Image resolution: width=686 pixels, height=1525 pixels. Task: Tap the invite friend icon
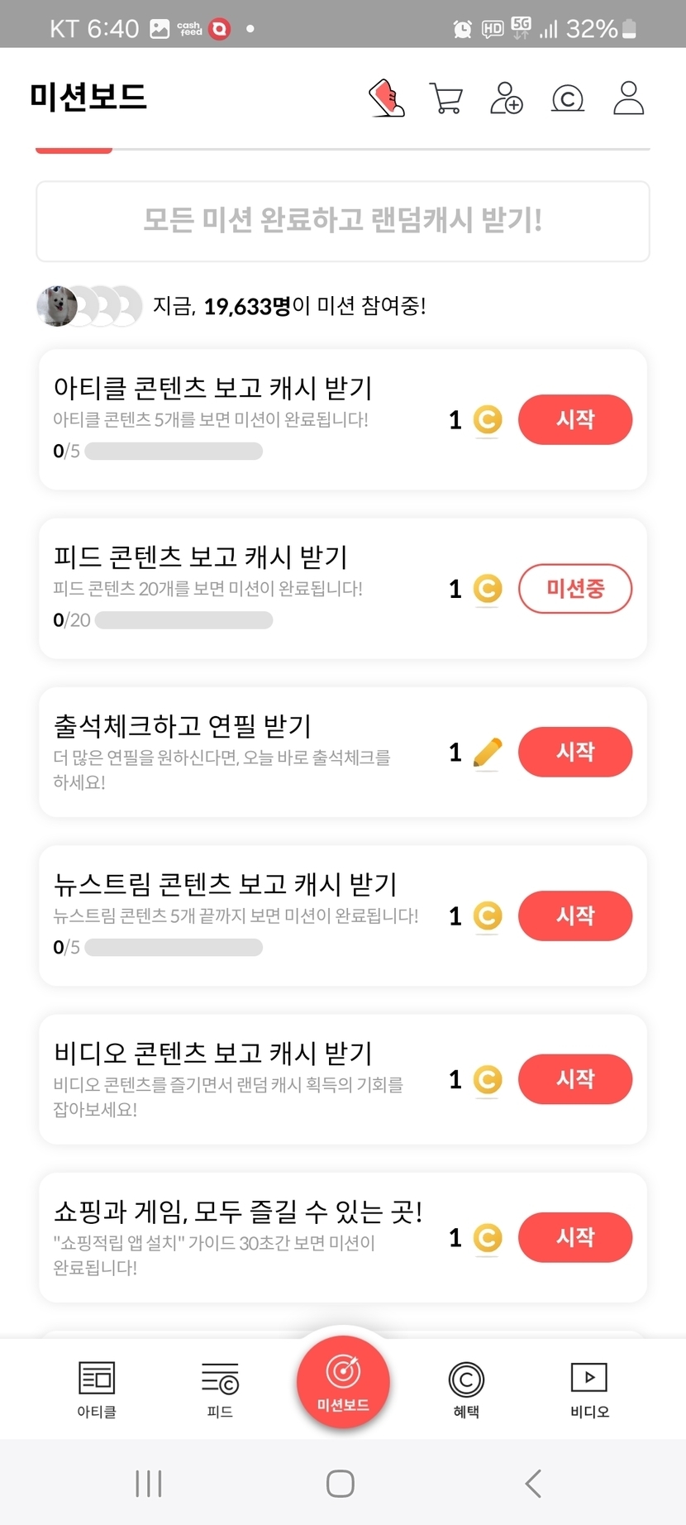[x=507, y=98]
